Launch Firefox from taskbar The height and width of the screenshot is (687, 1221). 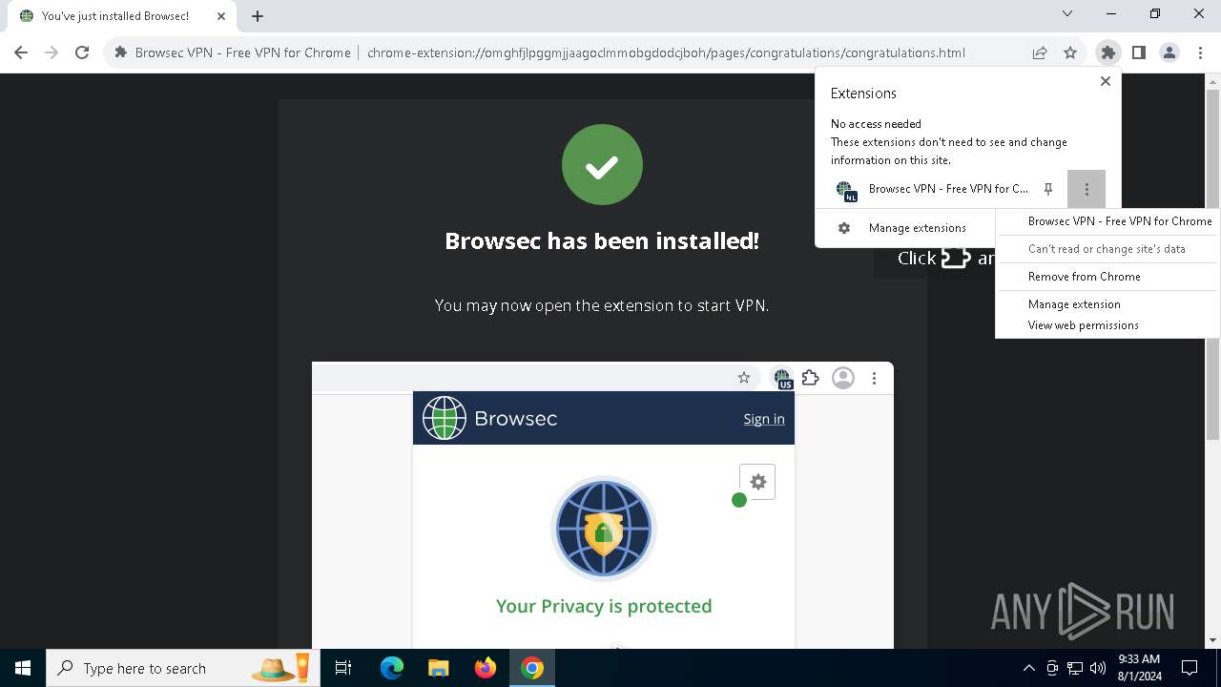[x=485, y=668]
